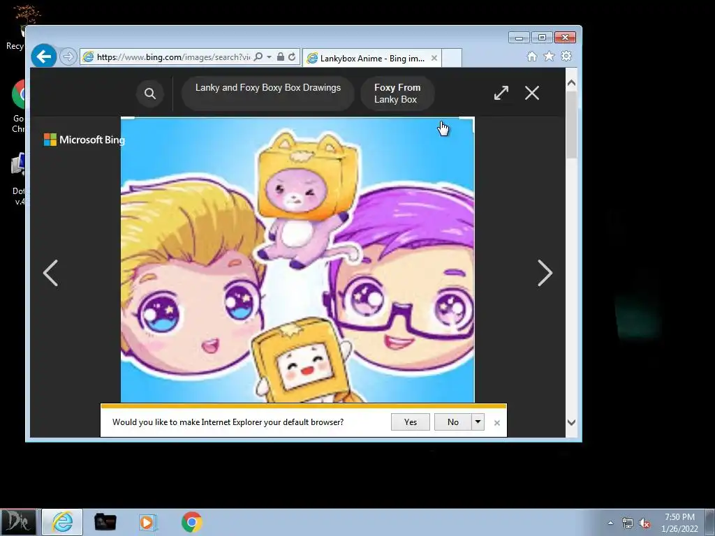Click the page scrollbar down arrow
Image resolution: width=715 pixels, height=536 pixels.
pos(571,422)
